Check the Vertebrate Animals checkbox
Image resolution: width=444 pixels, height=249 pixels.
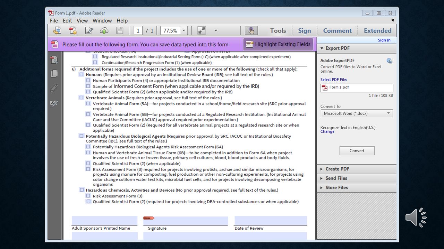click(x=82, y=98)
